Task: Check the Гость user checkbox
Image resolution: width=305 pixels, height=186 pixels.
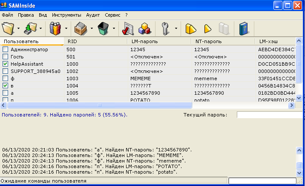Action: 5,56
